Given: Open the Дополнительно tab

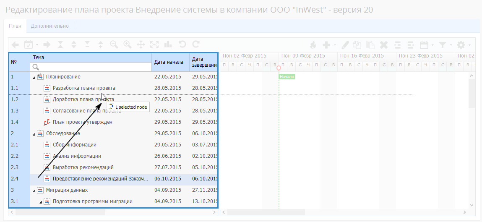Looking at the screenshot, I should point(50,26).
